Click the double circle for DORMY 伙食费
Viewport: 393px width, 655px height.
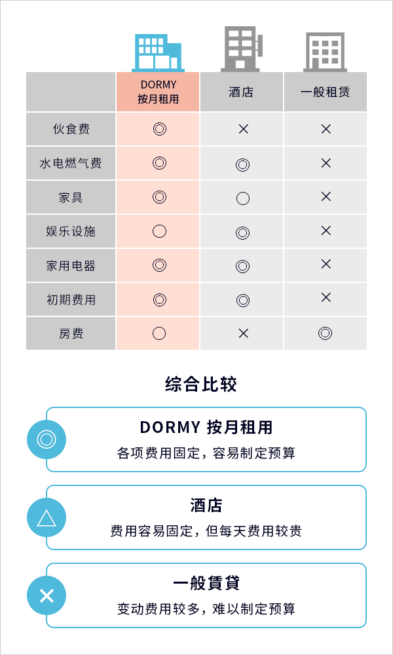(x=159, y=128)
